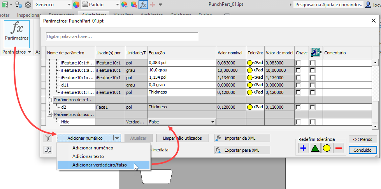
Task: Open the select tool dropdown arrow in top toolbar
Action: click(x=11, y=4)
